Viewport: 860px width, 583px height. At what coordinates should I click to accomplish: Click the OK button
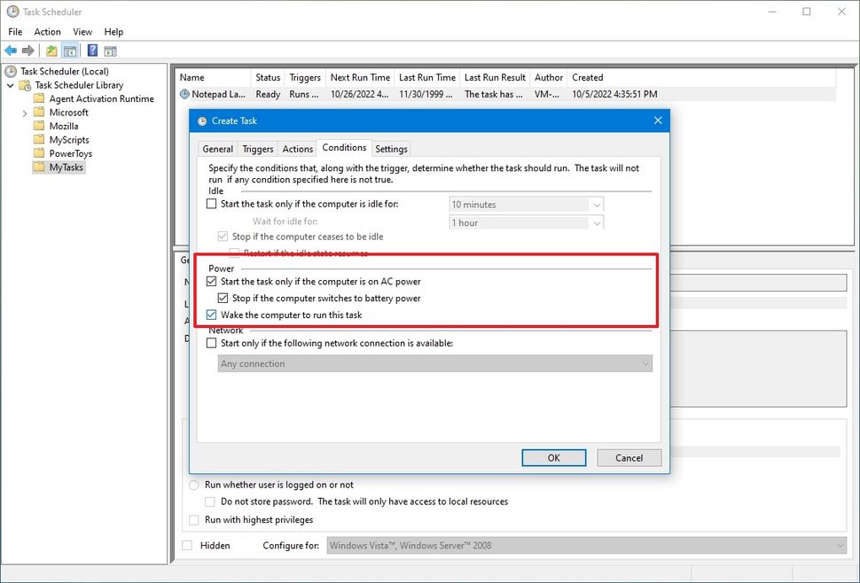point(553,457)
